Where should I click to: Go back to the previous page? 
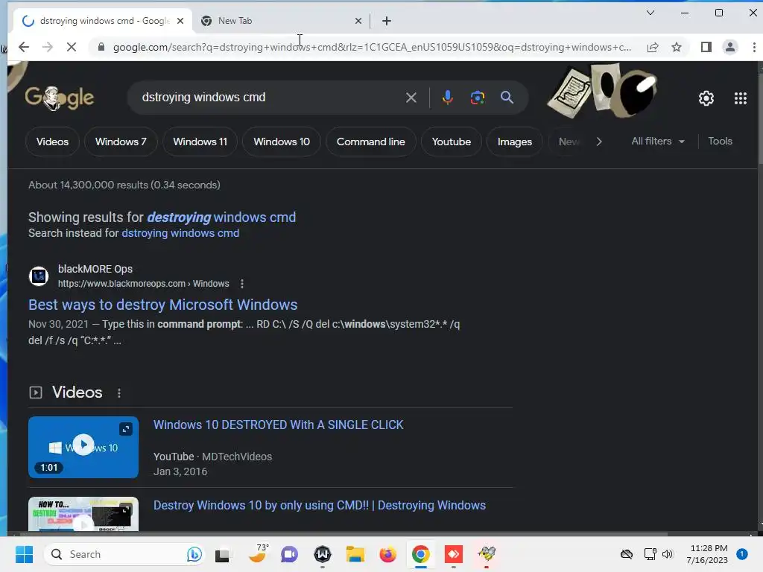(23, 47)
